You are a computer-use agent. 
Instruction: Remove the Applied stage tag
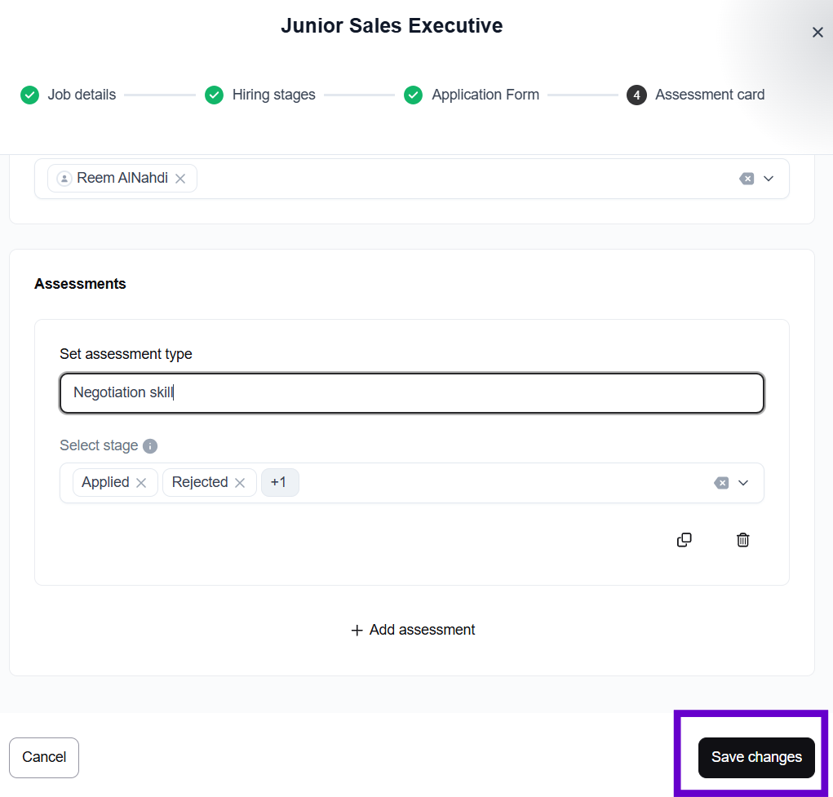[x=141, y=483]
